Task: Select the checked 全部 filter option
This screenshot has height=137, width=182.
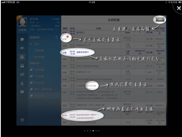Action: click(37, 44)
